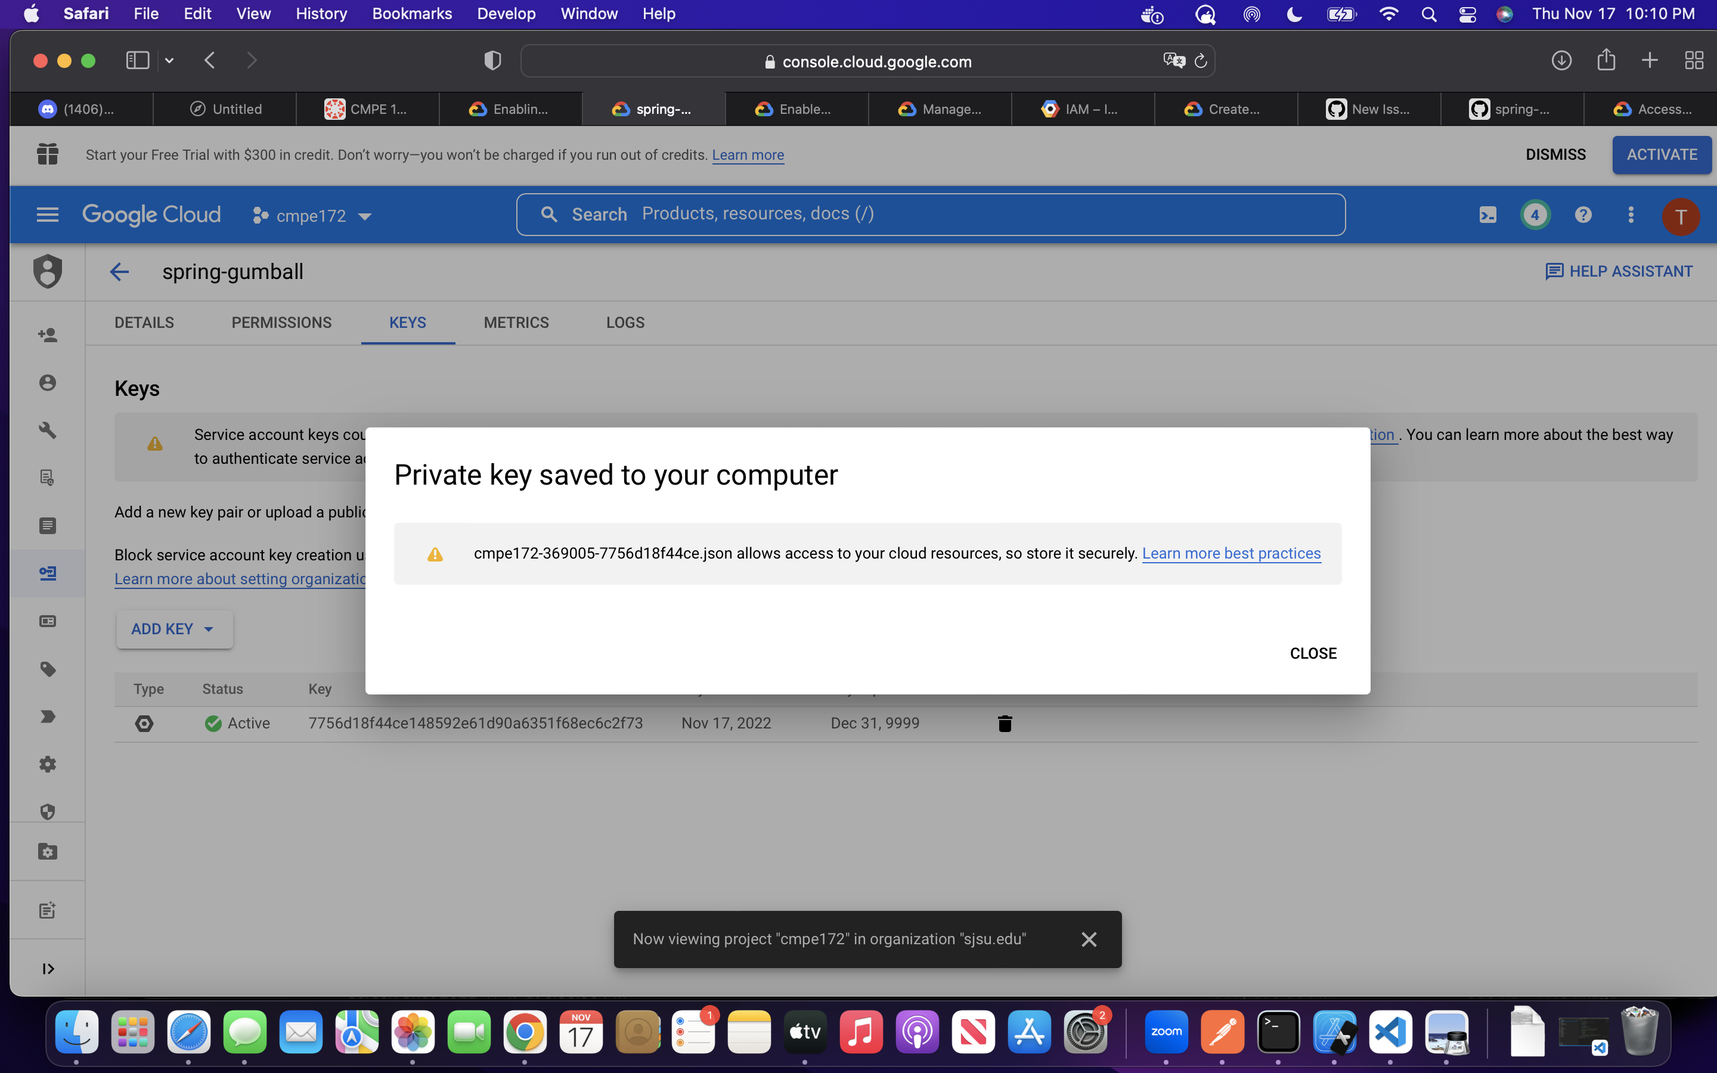Click the help question mark icon
The image size is (1717, 1073).
tap(1583, 215)
